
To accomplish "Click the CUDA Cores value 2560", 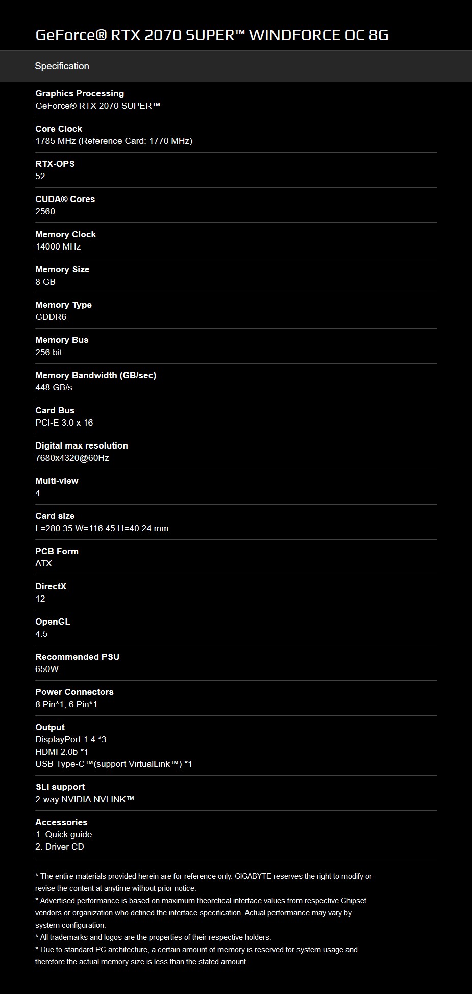I will point(45,211).
